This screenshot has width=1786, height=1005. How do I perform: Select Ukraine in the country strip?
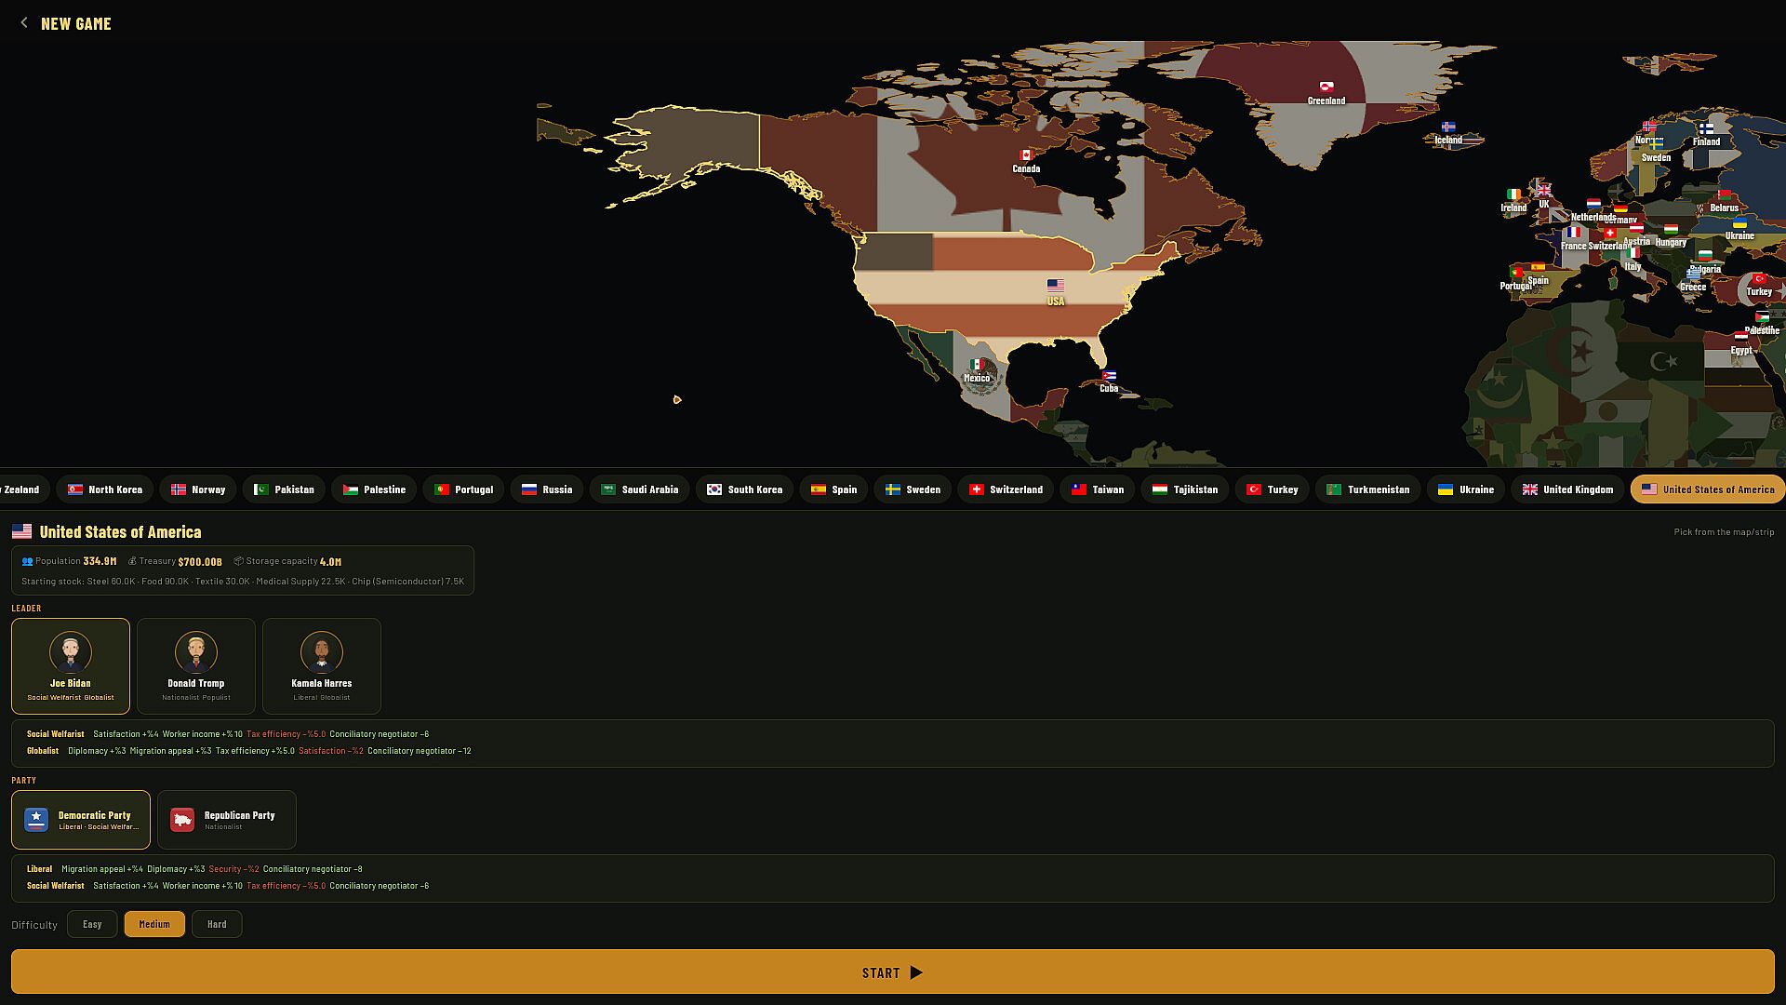coord(1467,489)
